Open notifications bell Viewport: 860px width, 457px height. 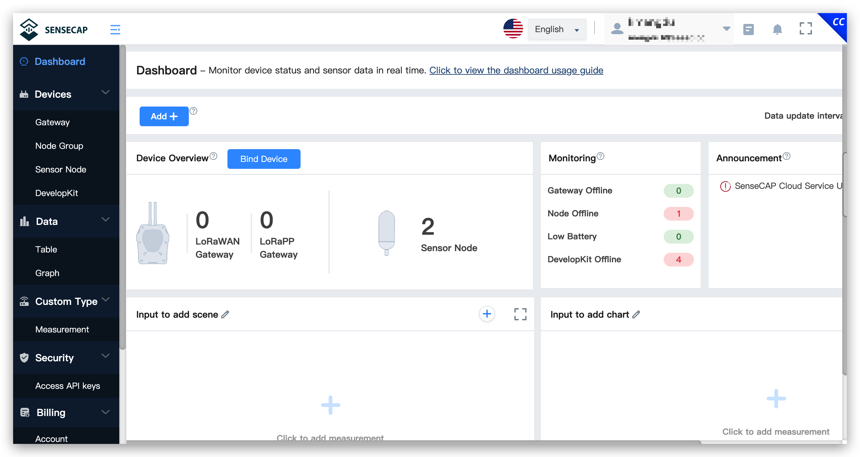777,30
